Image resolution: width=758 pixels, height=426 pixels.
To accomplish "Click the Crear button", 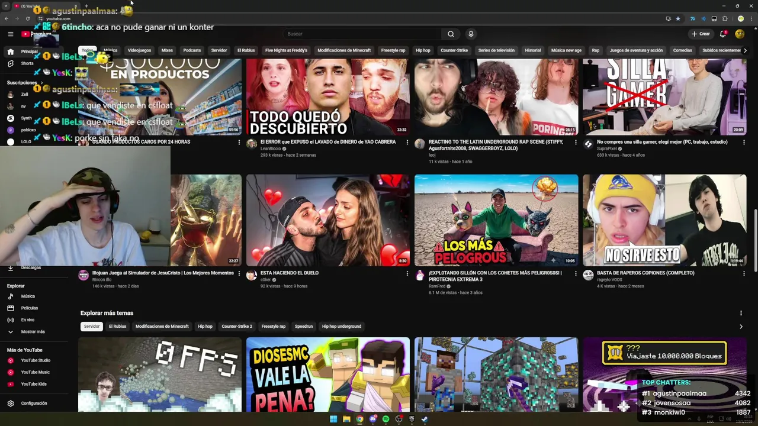I will (x=700, y=34).
